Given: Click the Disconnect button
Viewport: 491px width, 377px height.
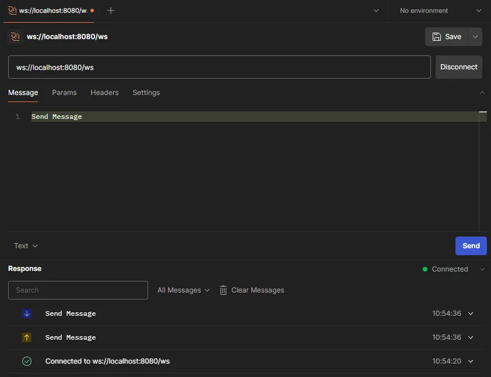Looking at the screenshot, I should coord(458,67).
